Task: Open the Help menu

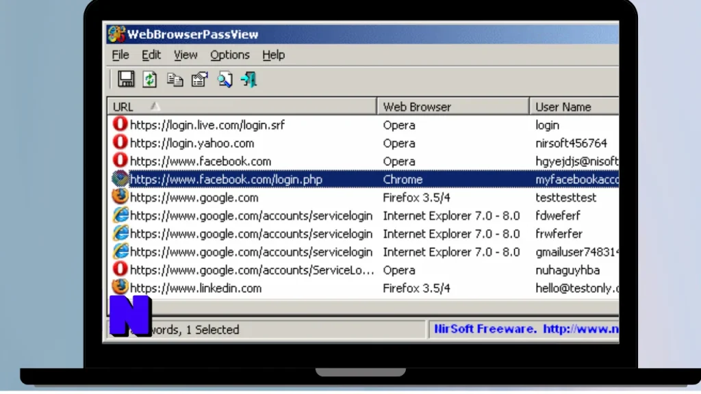Action: 274,55
